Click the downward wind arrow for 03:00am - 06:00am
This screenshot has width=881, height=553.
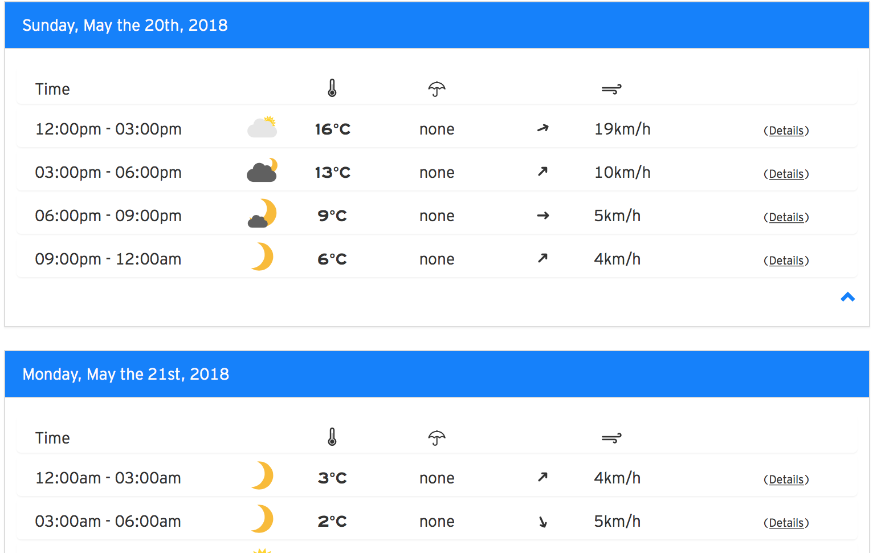tap(543, 521)
